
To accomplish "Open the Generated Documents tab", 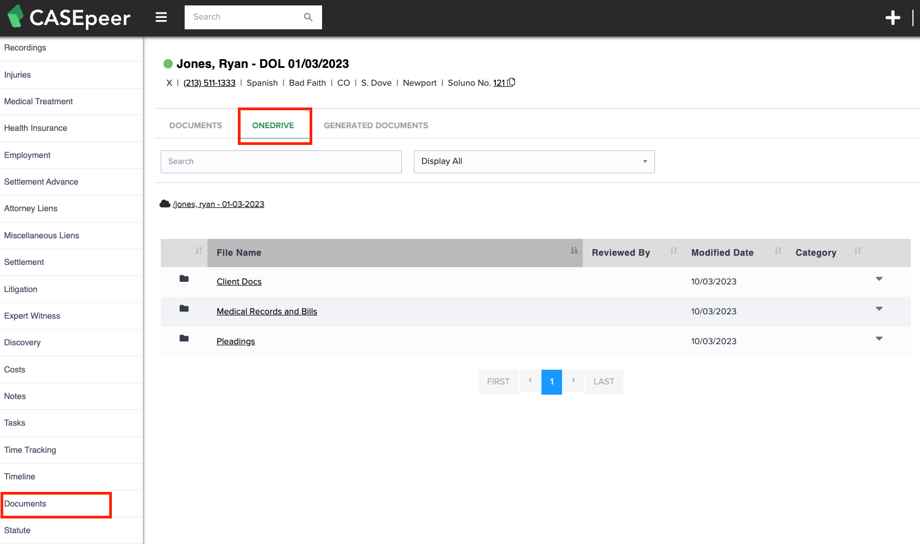I will pyautogui.click(x=376, y=125).
